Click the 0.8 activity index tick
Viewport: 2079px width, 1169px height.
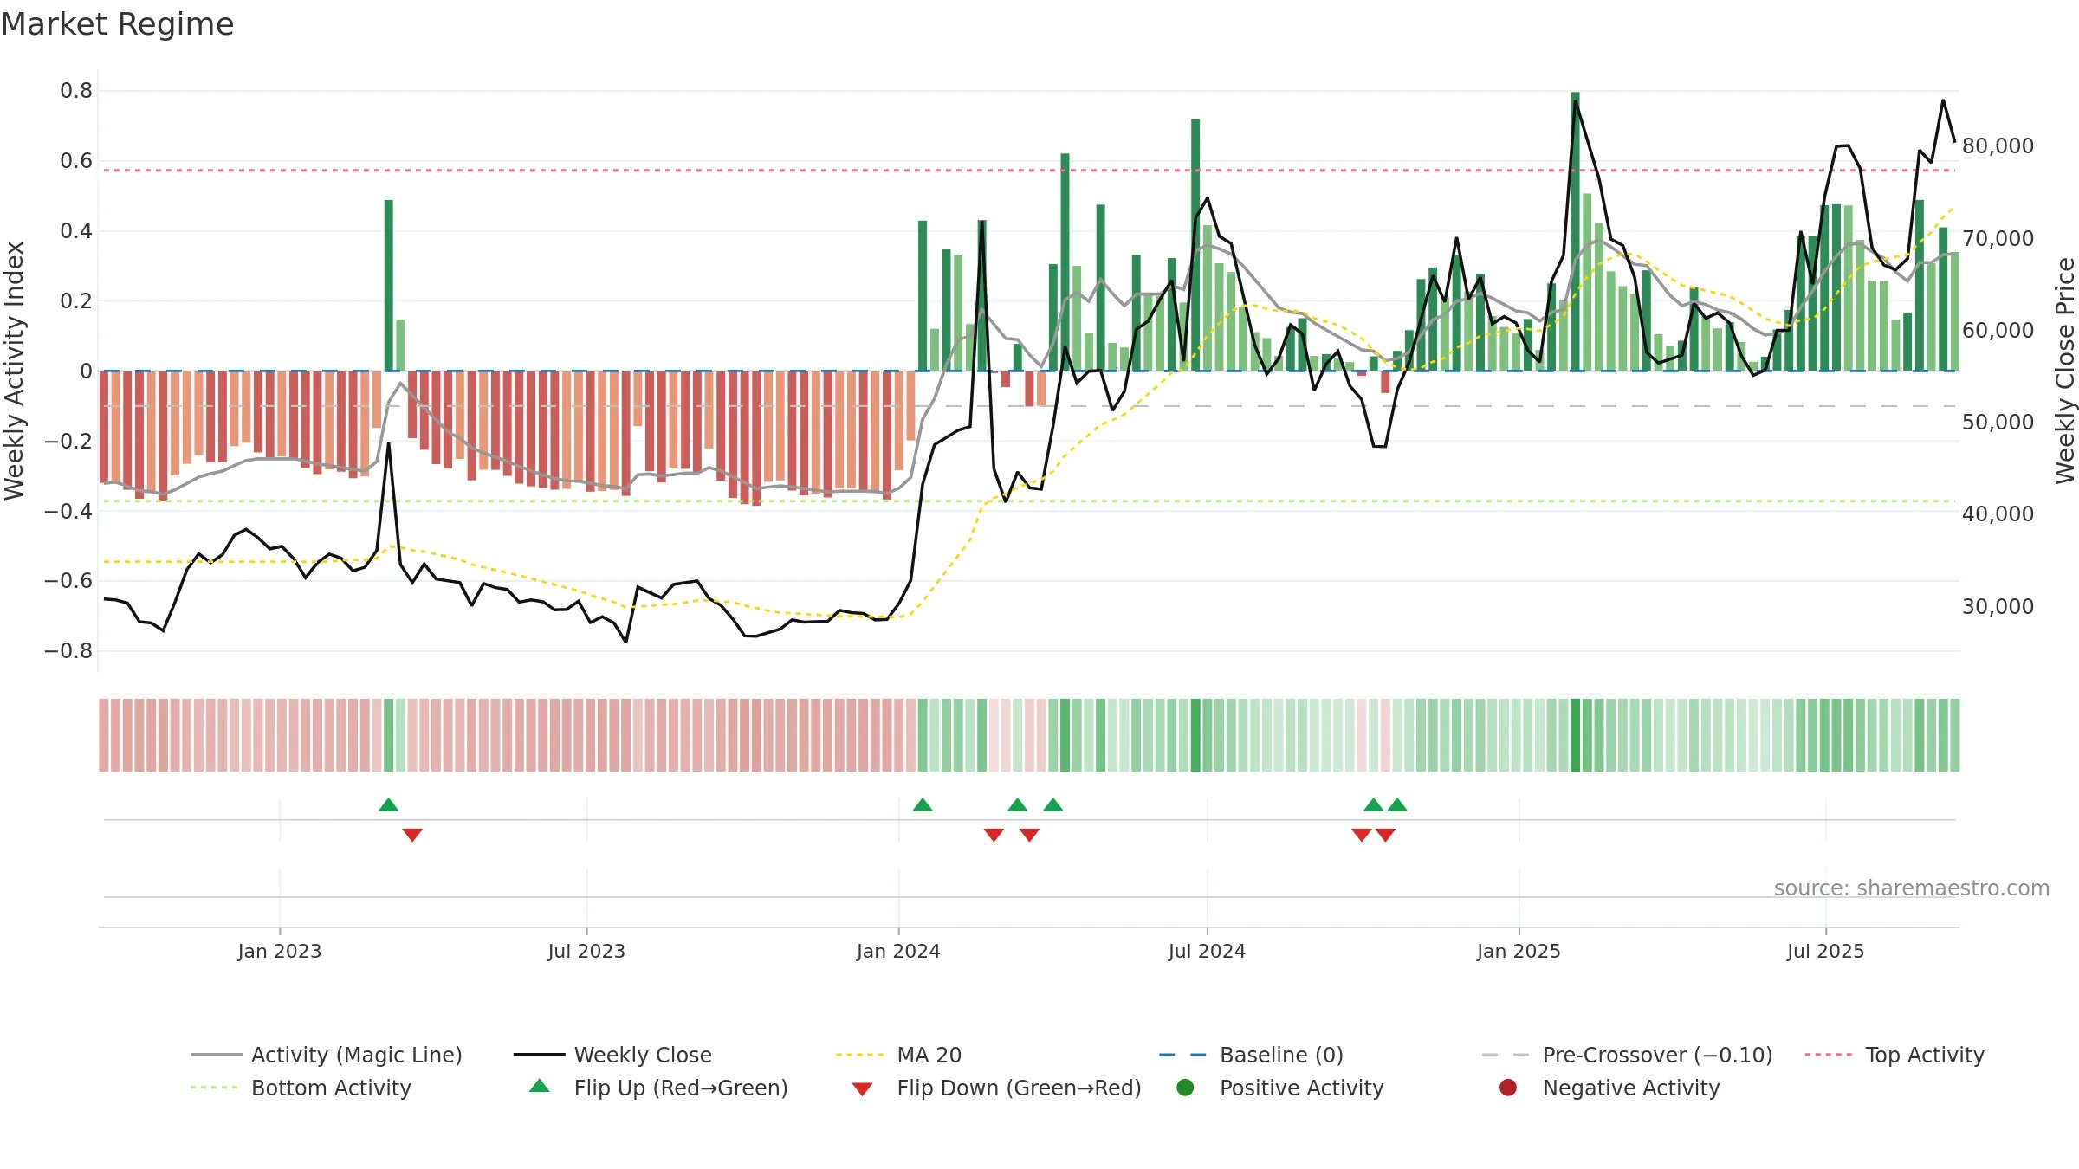[x=76, y=91]
